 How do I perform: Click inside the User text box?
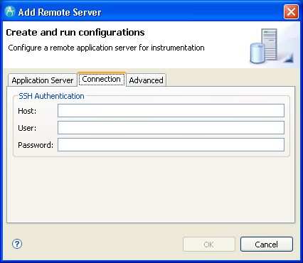171,128
